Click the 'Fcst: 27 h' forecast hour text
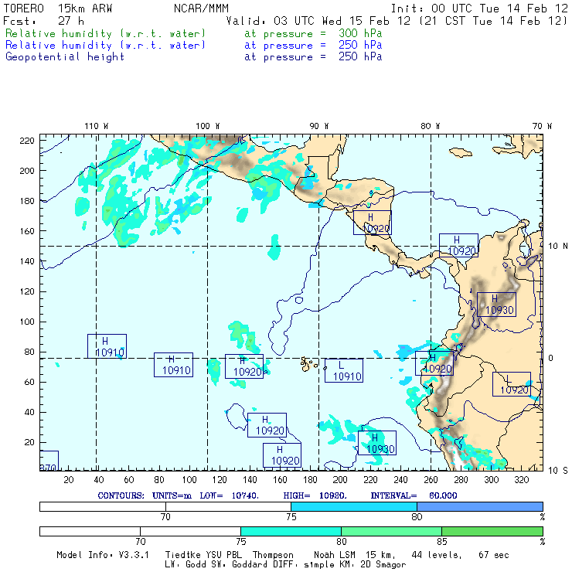This screenshot has height=572, width=572. [x=44, y=21]
